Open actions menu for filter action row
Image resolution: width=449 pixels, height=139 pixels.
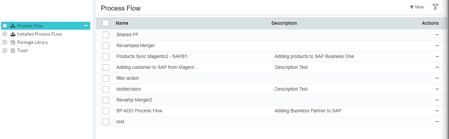point(437,78)
